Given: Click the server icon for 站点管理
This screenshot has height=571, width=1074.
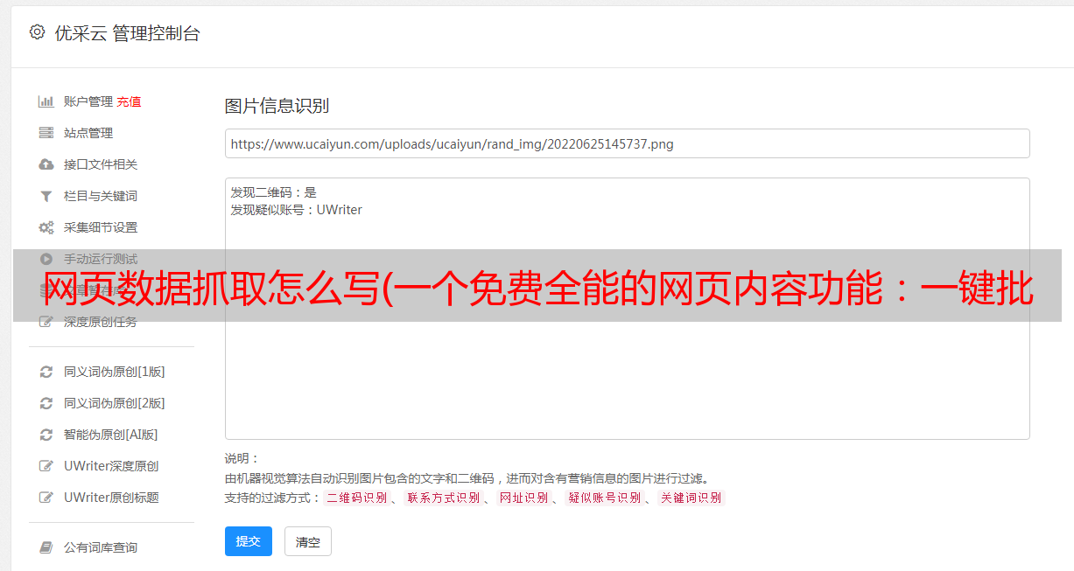Looking at the screenshot, I should 46,133.
